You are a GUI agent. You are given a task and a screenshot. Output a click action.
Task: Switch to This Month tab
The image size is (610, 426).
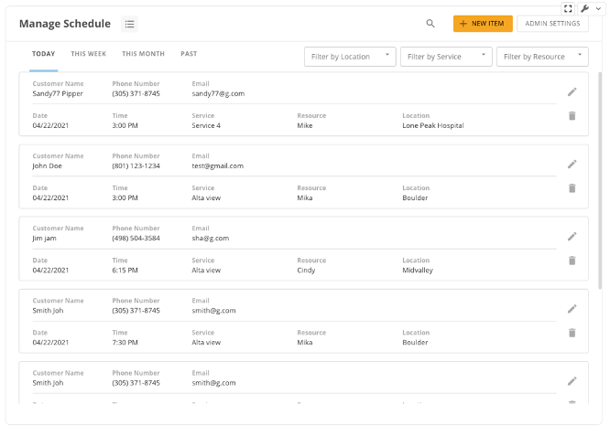(143, 54)
